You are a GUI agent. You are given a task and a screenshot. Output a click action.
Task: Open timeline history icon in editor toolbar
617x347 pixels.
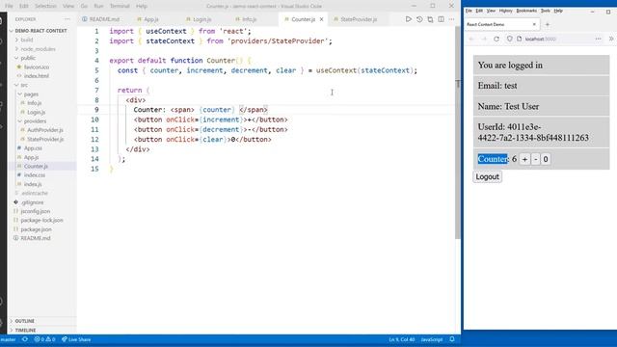pyautogui.click(x=419, y=19)
